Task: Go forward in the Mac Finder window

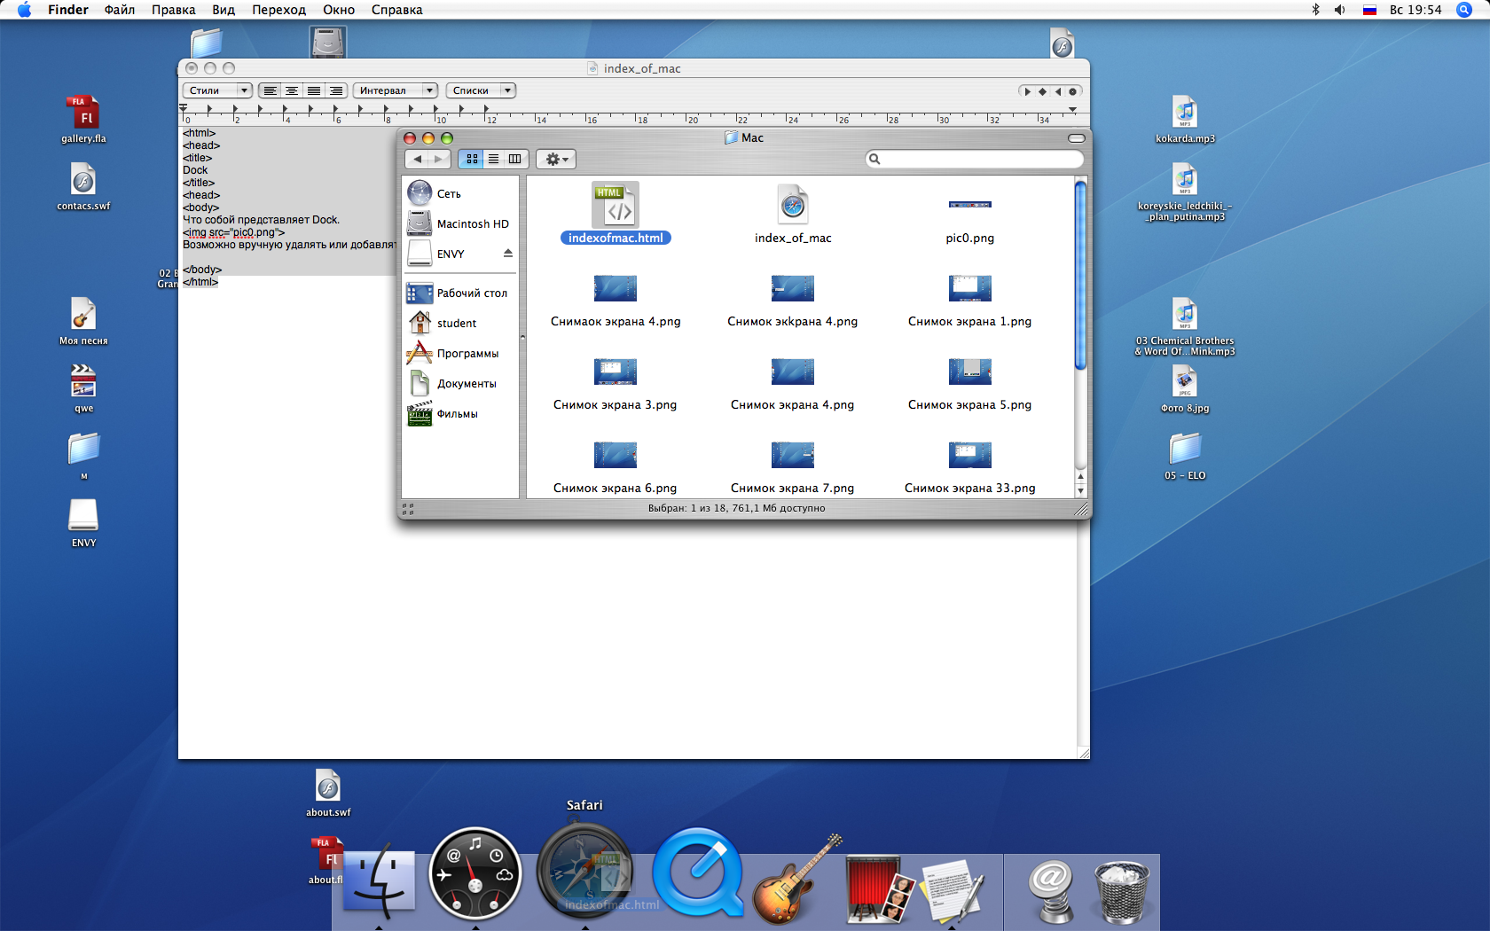Action: pyautogui.click(x=439, y=159)
